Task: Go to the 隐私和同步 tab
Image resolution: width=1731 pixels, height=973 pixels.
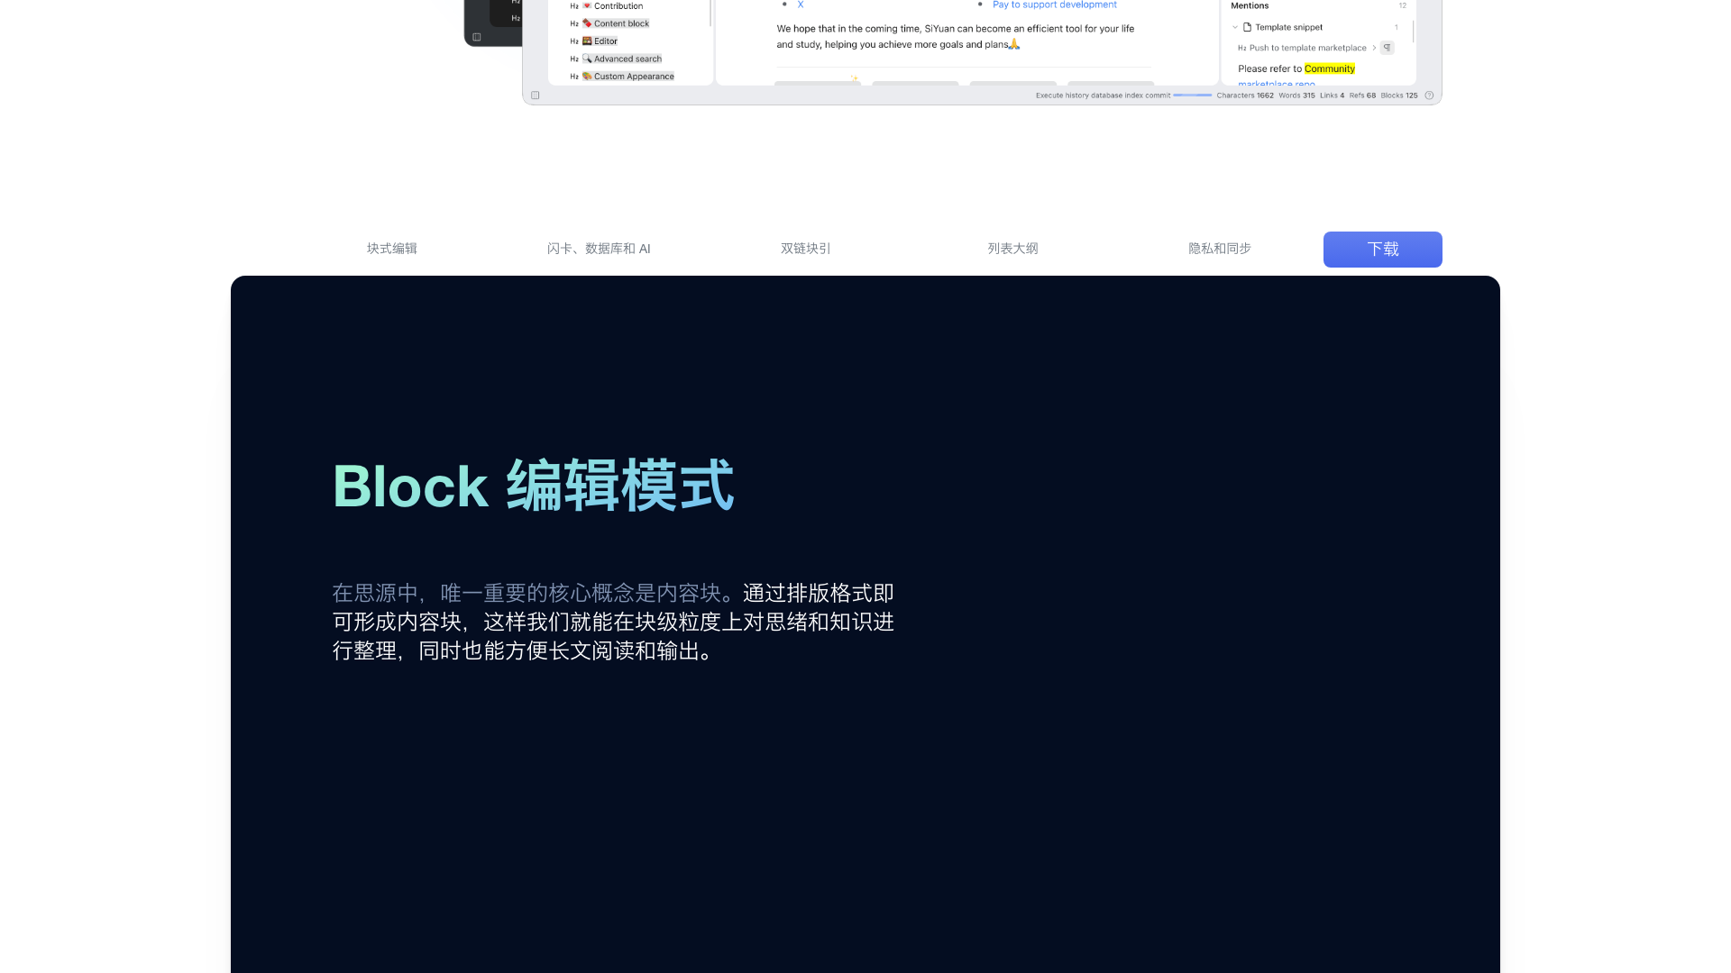Action: (1220, 249)
